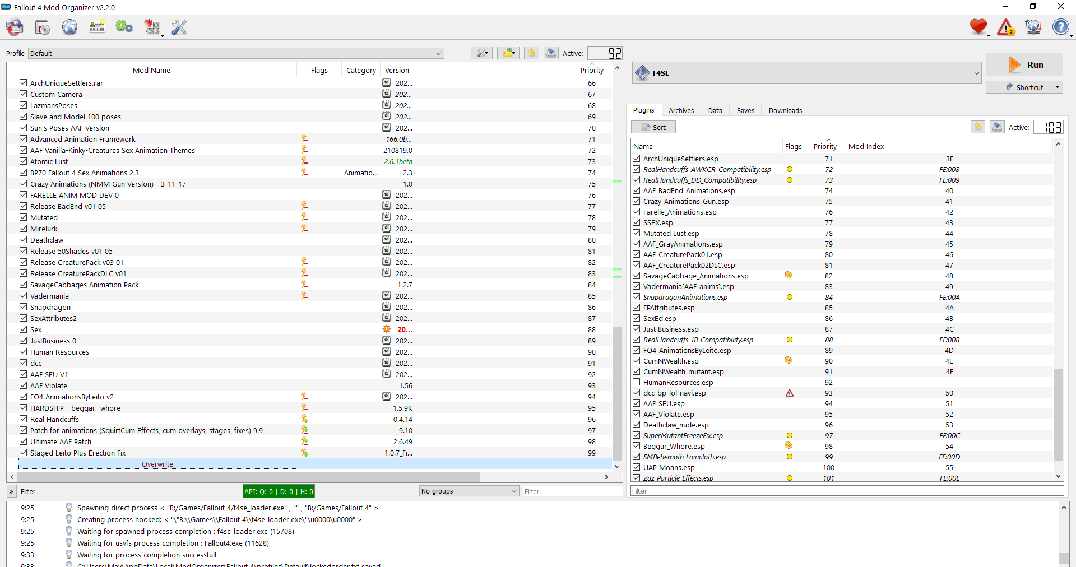Click the API status indicator button
This screenshot has width=1076, height=567.
[x=279, y=491]
